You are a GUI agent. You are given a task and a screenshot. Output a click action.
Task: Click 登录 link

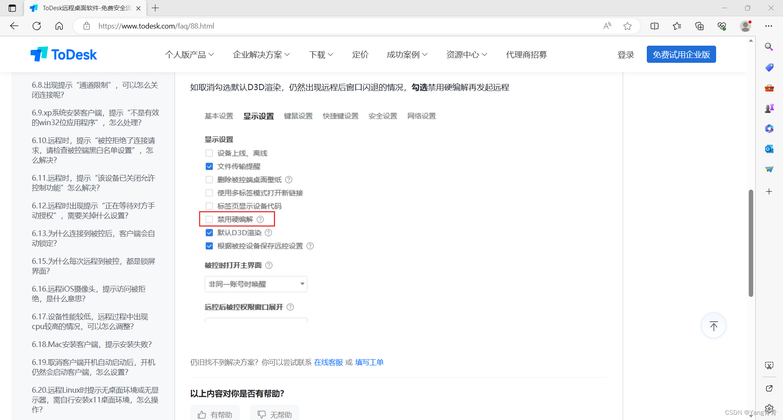626,55
